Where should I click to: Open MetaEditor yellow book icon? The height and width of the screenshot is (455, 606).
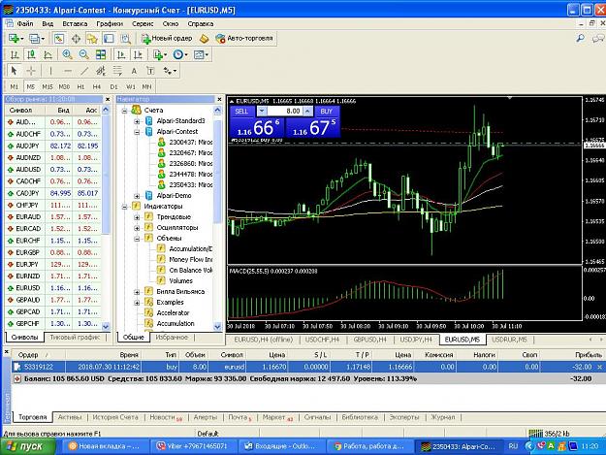click(x=204, y=38)
